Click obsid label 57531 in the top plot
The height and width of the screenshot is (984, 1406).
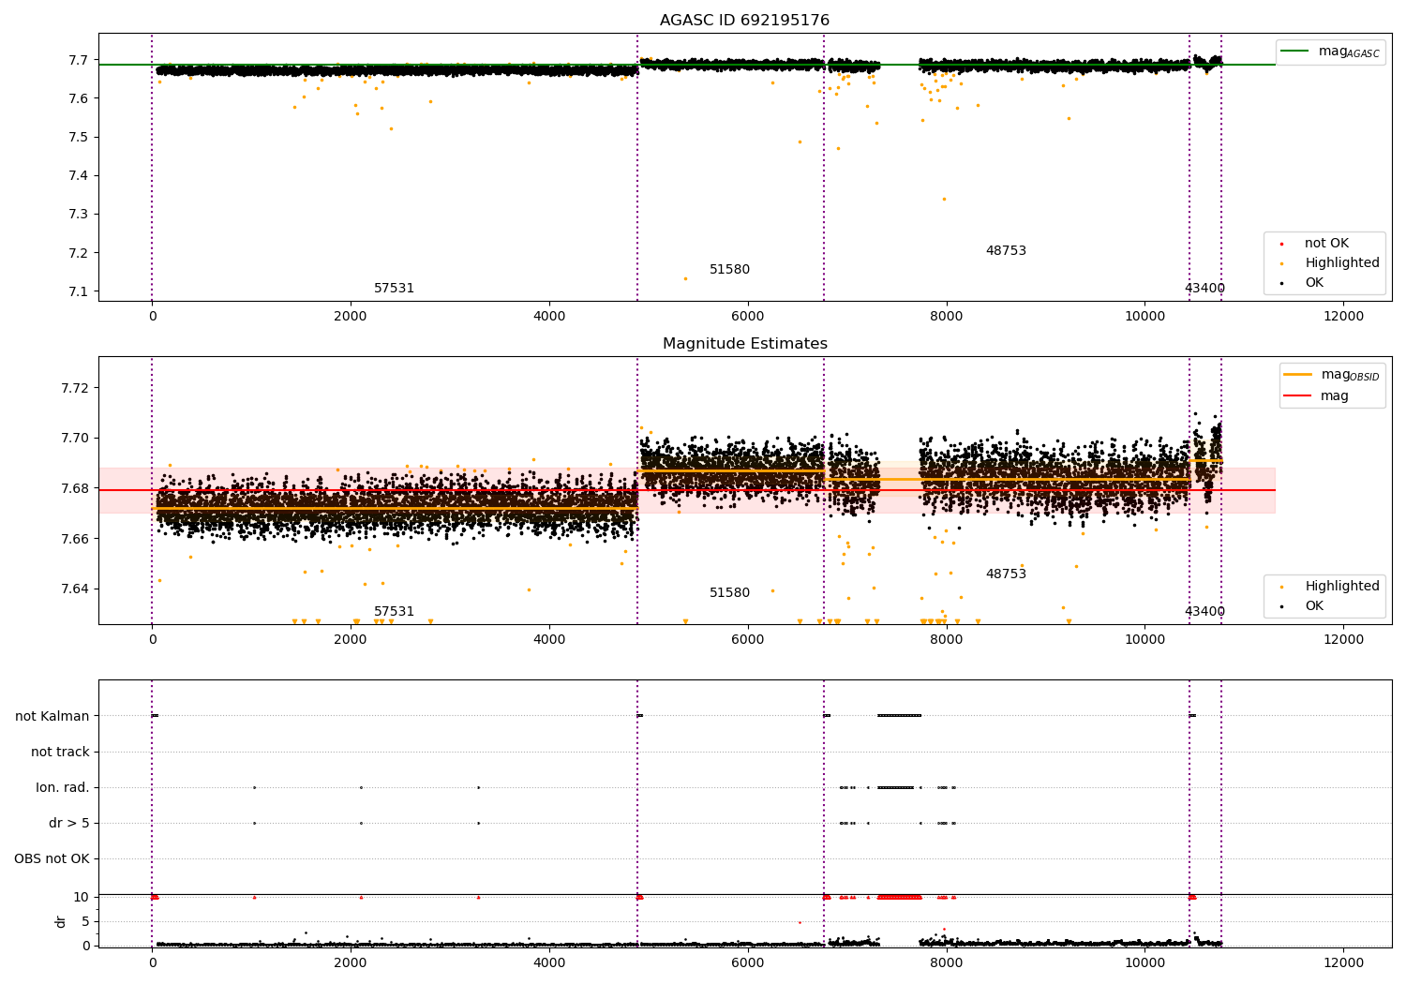pyautogui.click(x=394, y=289)
